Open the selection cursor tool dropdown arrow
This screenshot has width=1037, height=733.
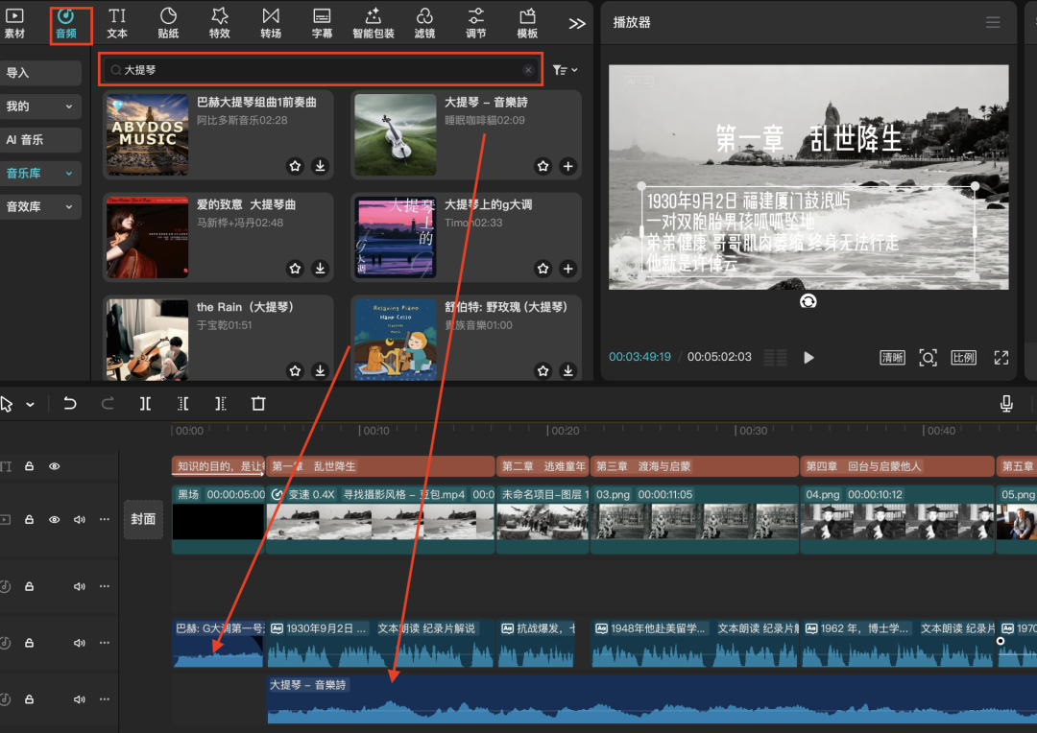click(x=31, y=405)
